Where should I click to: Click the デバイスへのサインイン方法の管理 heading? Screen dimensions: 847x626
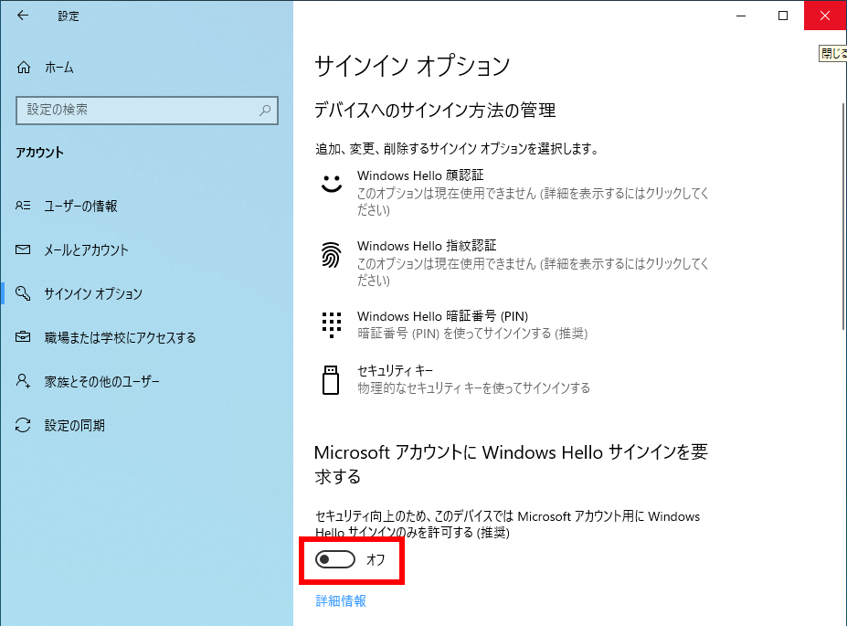coord(435,111)
